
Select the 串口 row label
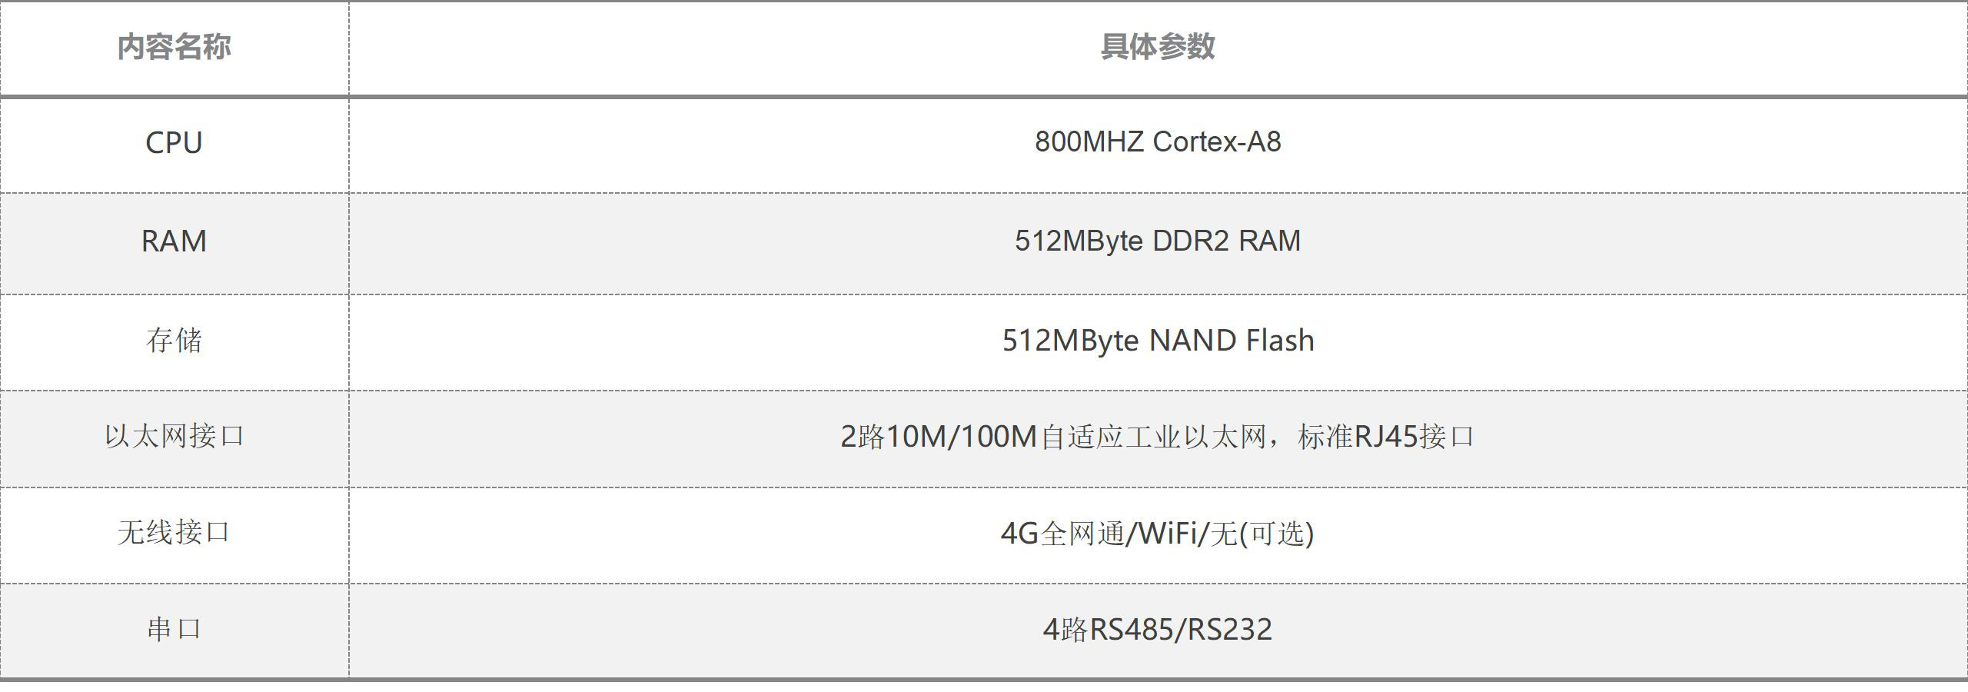click(x=174, y=630)
